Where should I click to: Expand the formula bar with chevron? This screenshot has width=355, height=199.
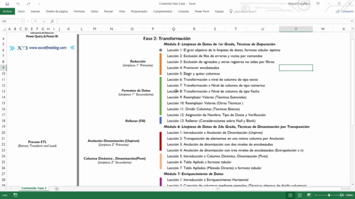click(x=352, y=21)
